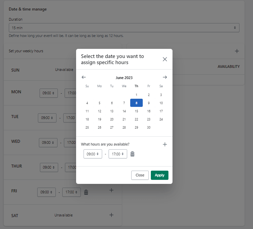
Task: Open Friday's end time 17:00 dropdown
Action: pos(71,192)
